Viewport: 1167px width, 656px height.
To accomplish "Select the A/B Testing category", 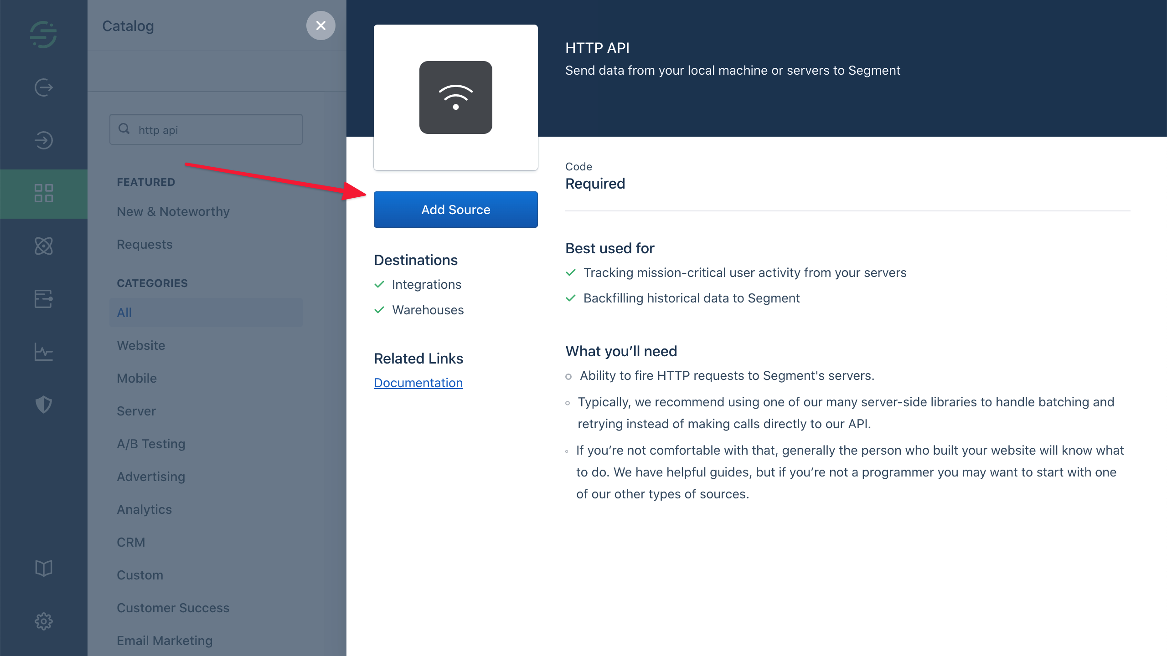I will click(151, 444).
